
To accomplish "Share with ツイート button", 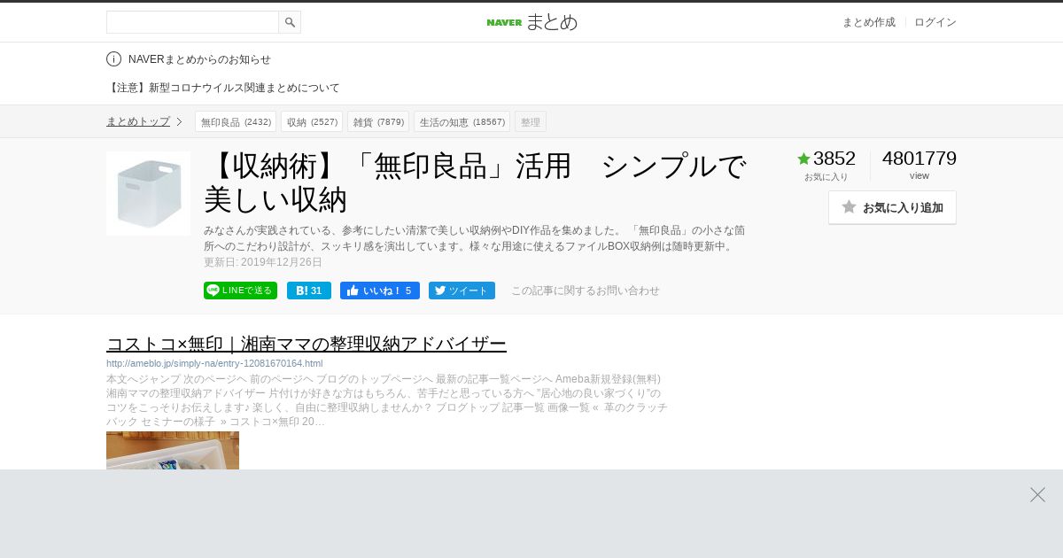I will click(x=462, y=291).
